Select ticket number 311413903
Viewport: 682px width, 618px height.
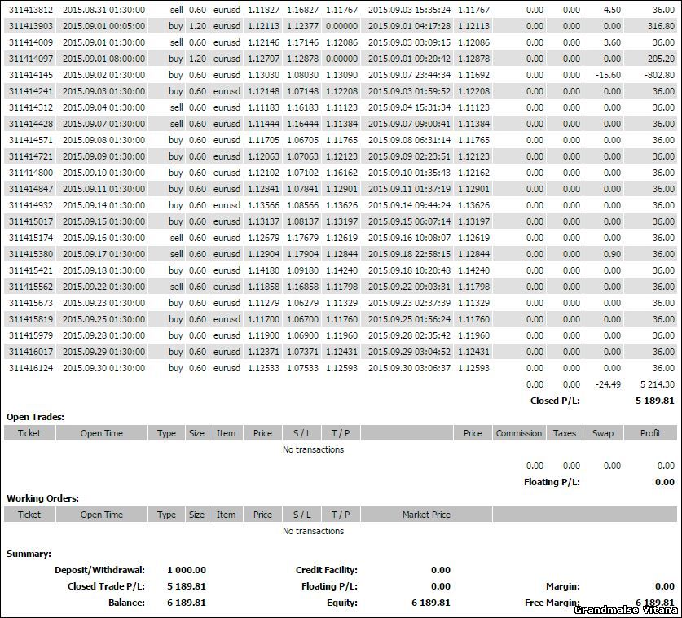tap(30, 26)
